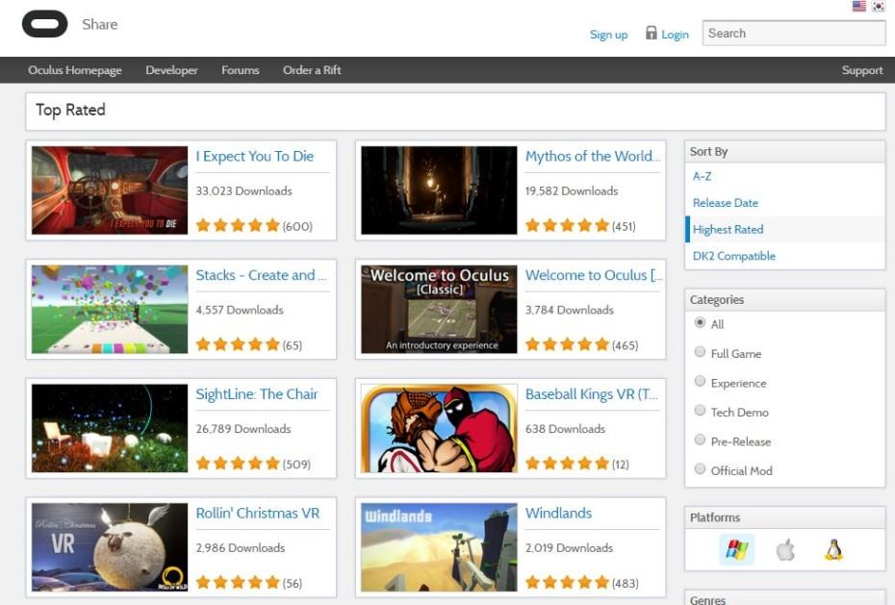Open the Developer menu item
This screenshot has width=895, height=605.
[171, 70]
